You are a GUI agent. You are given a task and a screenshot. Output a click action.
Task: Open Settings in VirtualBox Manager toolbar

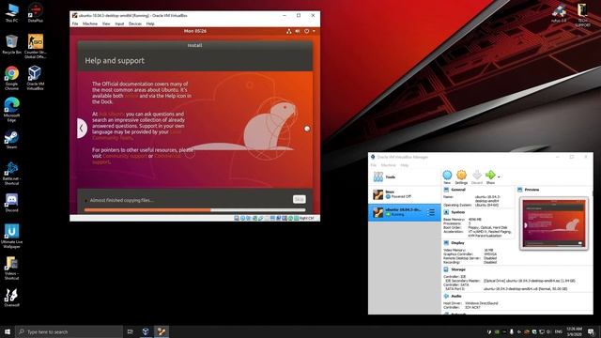[x=461, y=177]
